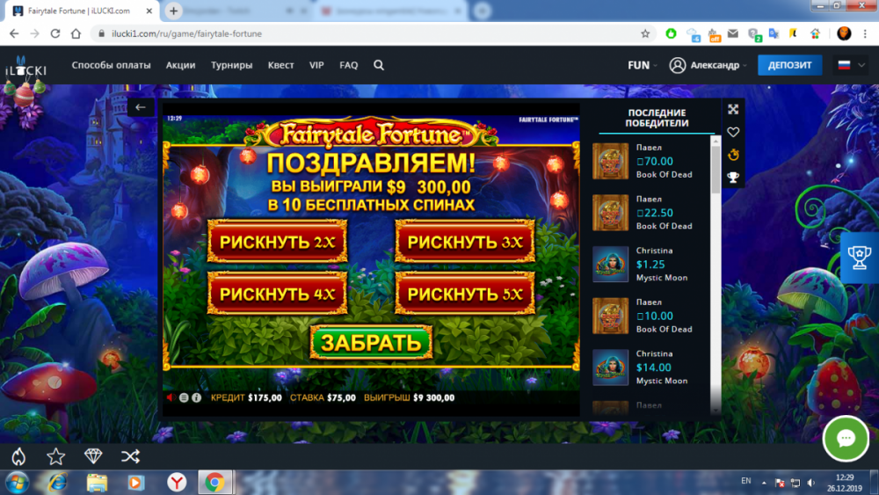The width and height of the screenshot is (879, 495).
Task: Click the browser reload button
Action: point(54,33)
